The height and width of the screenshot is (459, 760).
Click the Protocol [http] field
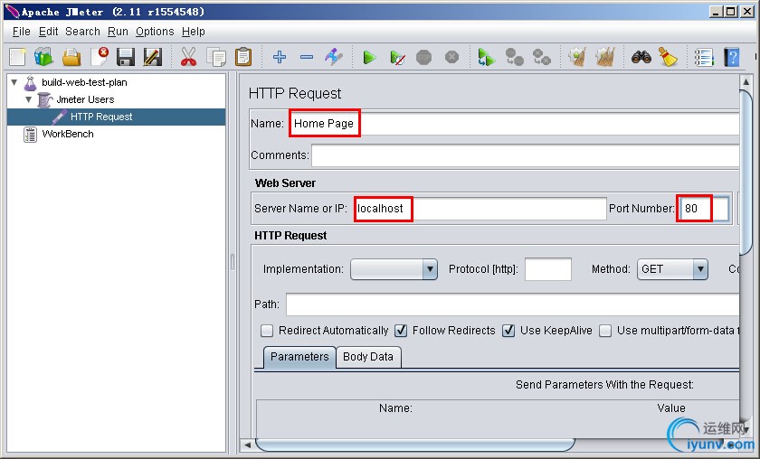(548, 269)
